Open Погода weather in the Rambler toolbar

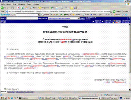pyautogui.click(x=76, y=14)
